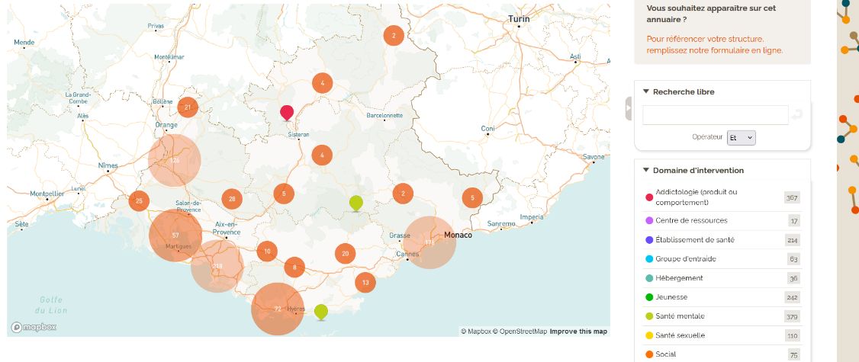Open the Opérateur dropdown

click(741, 138)
